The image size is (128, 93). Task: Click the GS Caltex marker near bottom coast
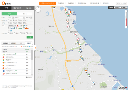click(93, 83)
